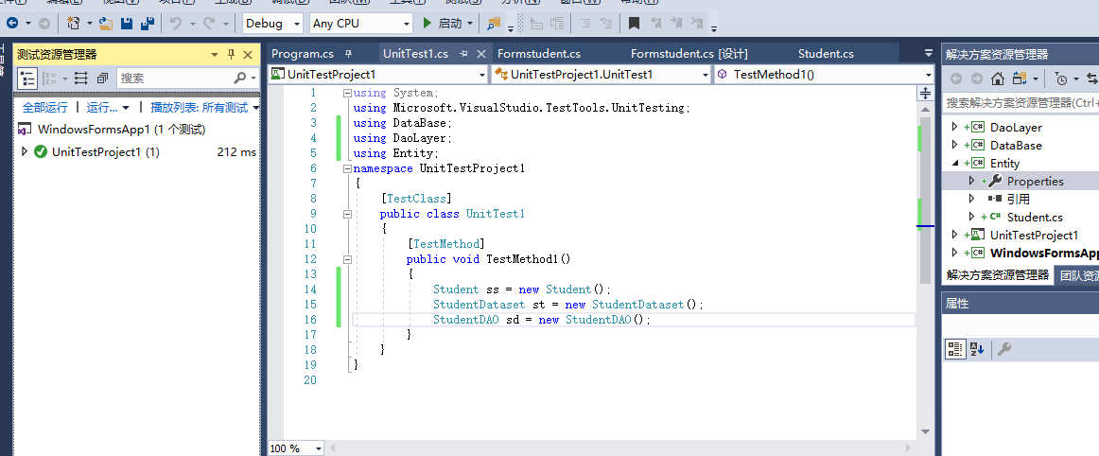This screenshot has width=1099, height=456.
Task: Click the navigate backward arrow icon
Action: (x=12, y=23)
